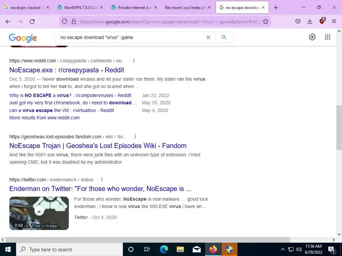Open the Firefox downloads panel
This screenshot has width=342, height=256.
click(310, 21)
